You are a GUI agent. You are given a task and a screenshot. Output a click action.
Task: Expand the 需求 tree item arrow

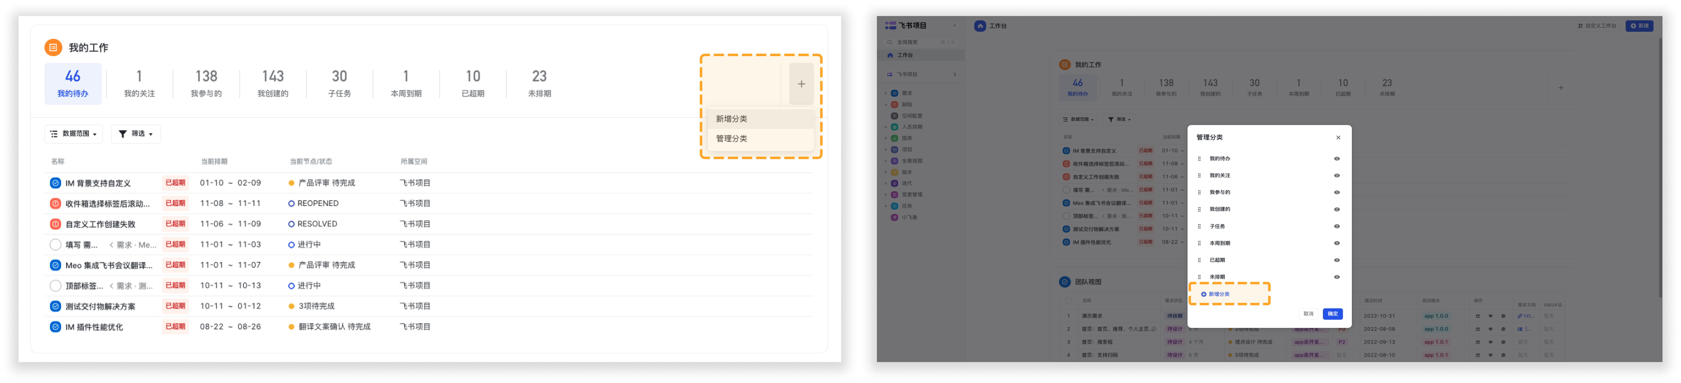(x=886, y=93)
